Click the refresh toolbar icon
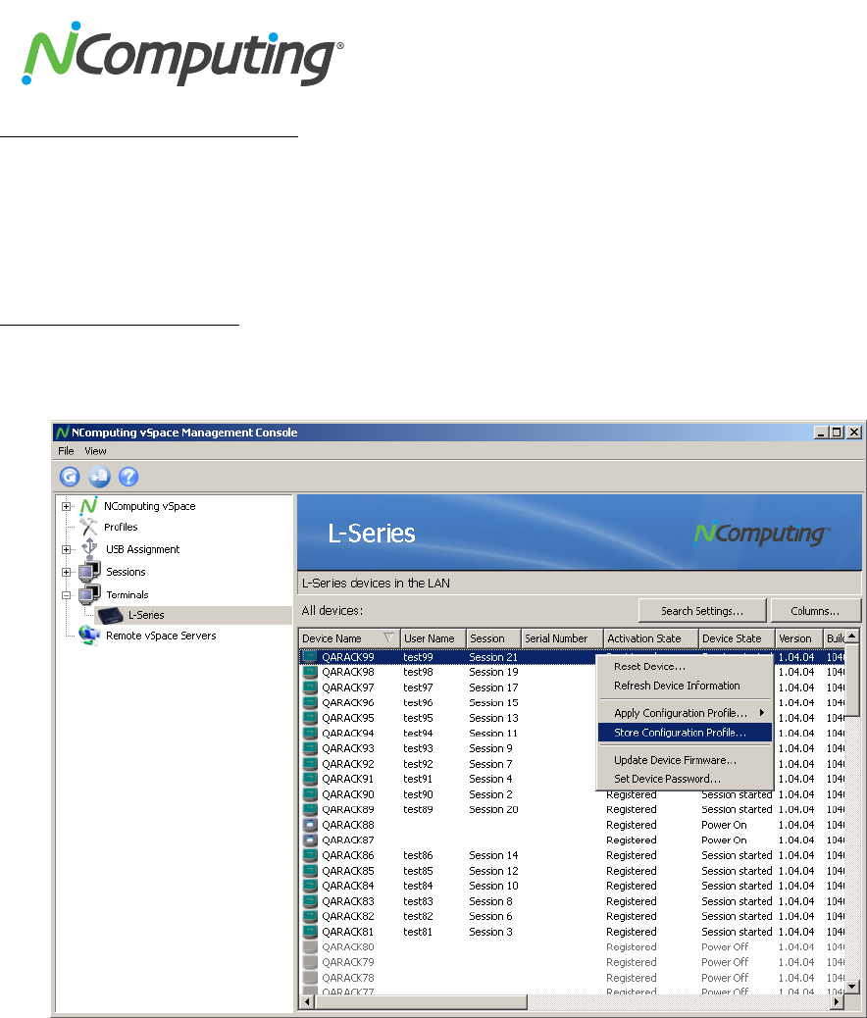The height and width of the screenshot is (1018, 867). [70, 478]
